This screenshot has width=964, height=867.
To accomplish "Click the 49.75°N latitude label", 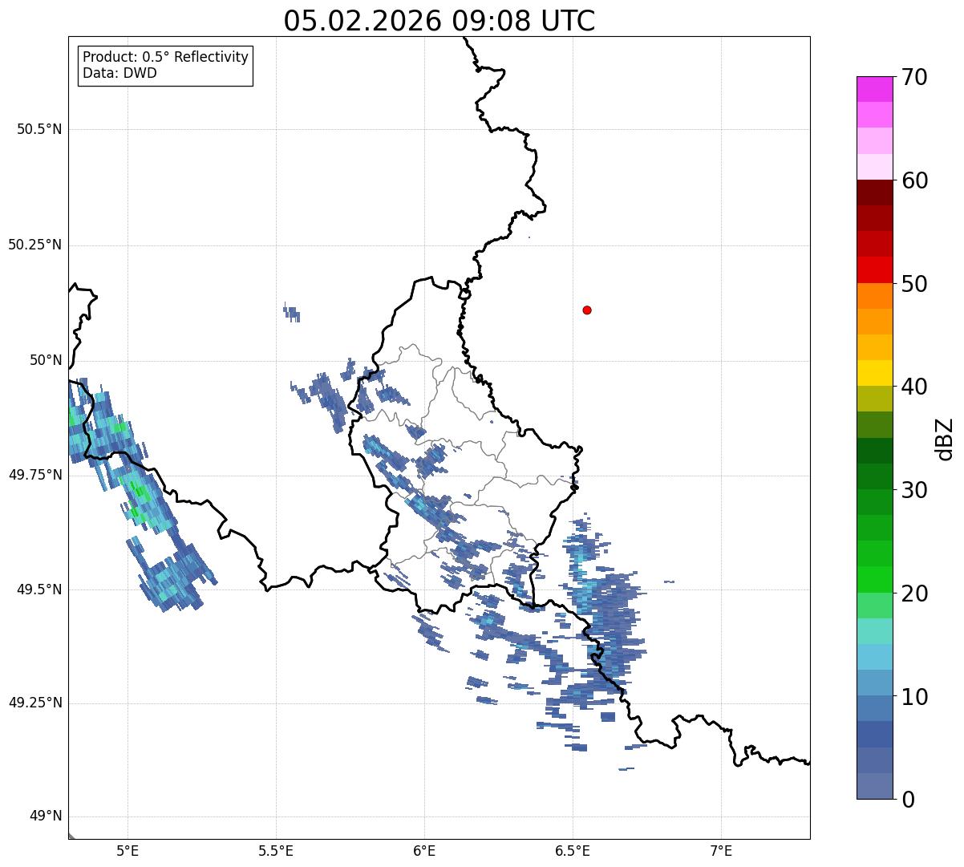I will [35, 475].
